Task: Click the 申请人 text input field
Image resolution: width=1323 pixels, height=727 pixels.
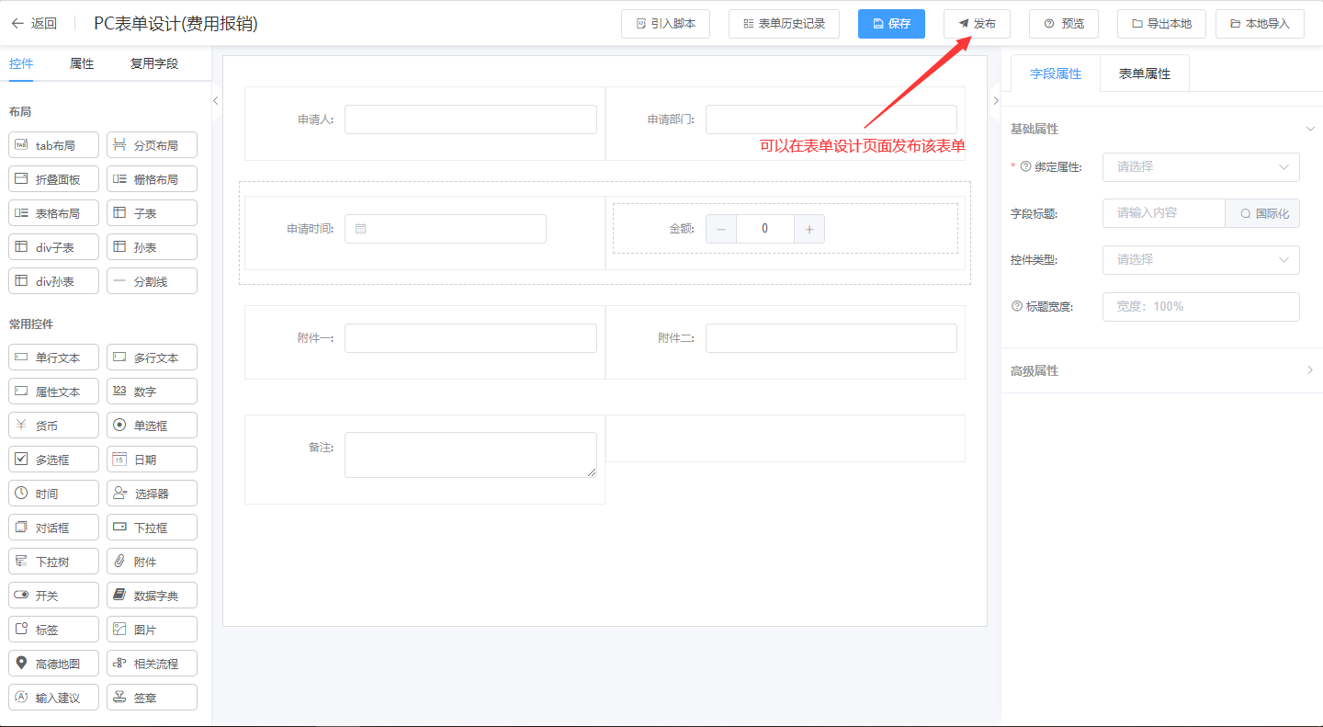Action: pos(470,119)
